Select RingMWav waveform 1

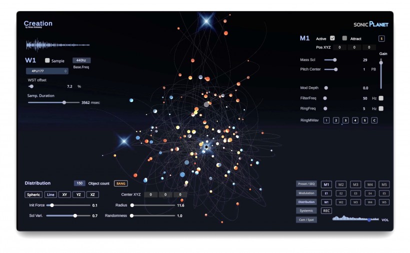click(x=326, y=120)
